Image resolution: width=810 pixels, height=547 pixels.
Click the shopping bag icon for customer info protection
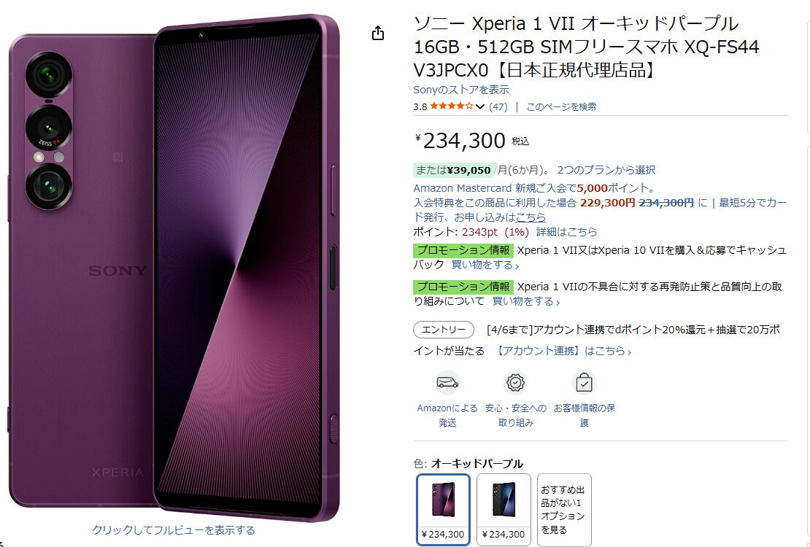pyautogui.click(x=584, y=383)
